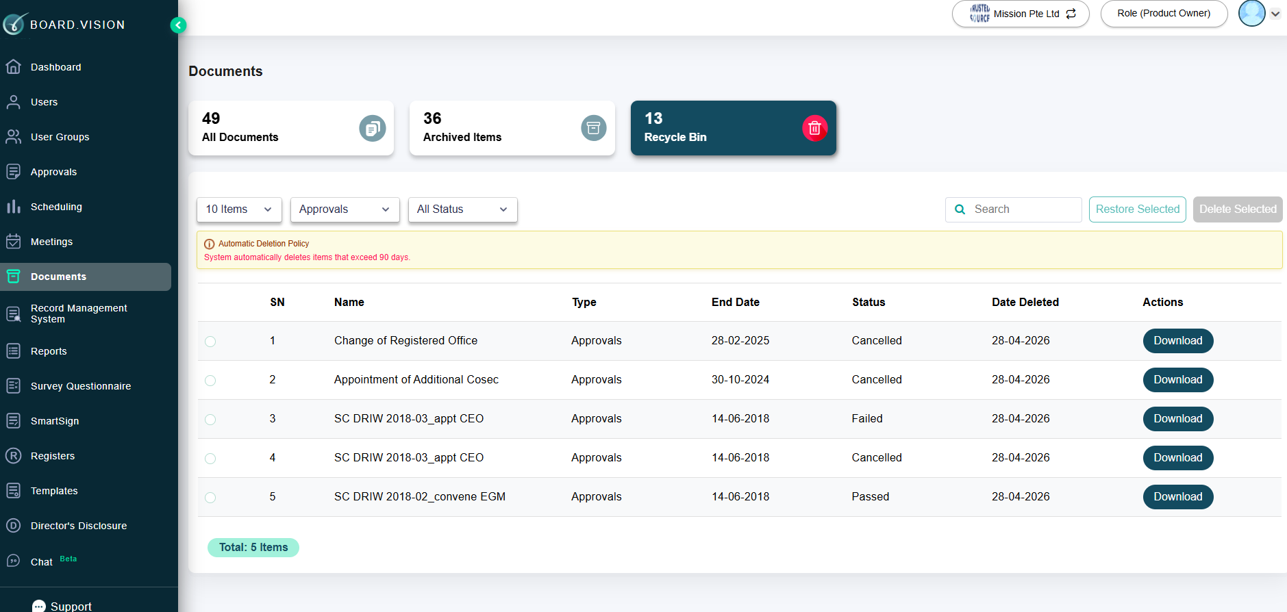Click the Search input field
Image resolution: width=1287 pixels, height=612 pixels.
1013,209
